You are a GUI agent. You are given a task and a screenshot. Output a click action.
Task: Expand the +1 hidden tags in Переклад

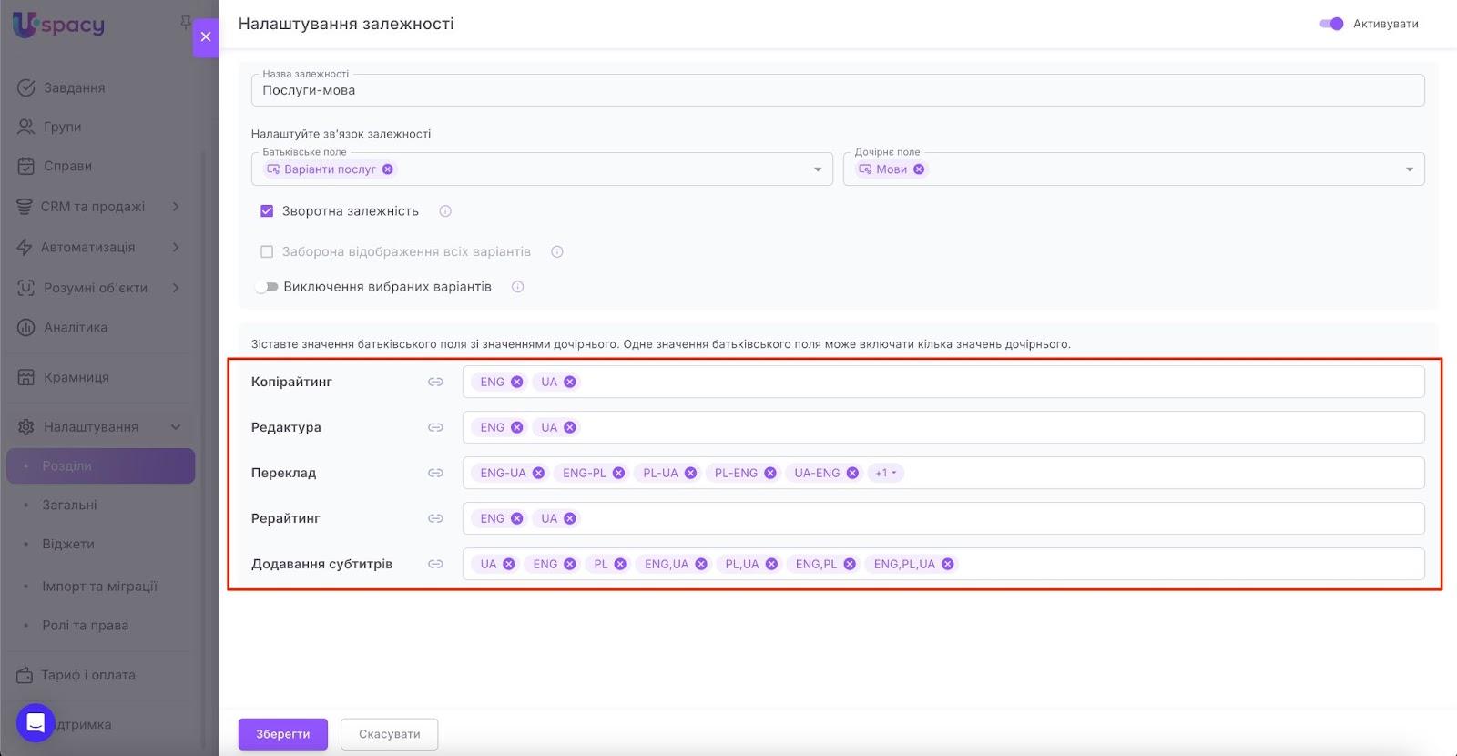(x=886, y=473)
